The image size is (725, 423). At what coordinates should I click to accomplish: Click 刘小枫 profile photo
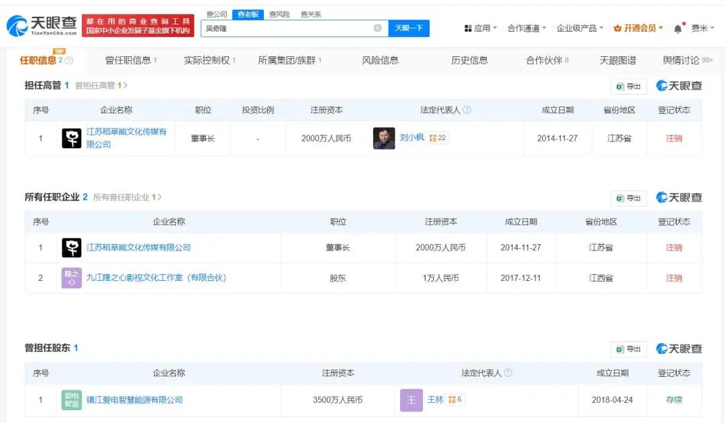[x=384, y=138]
